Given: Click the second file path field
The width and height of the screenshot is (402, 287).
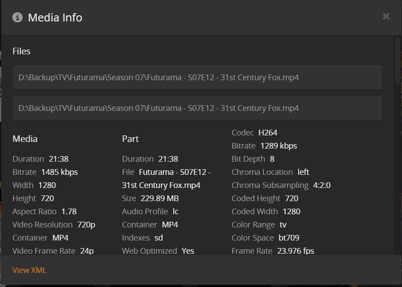Looking at the screenshot, I should (x=197, y=108).
